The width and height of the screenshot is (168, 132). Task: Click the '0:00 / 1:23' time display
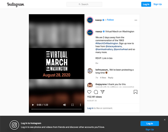[x=42, y=105]
